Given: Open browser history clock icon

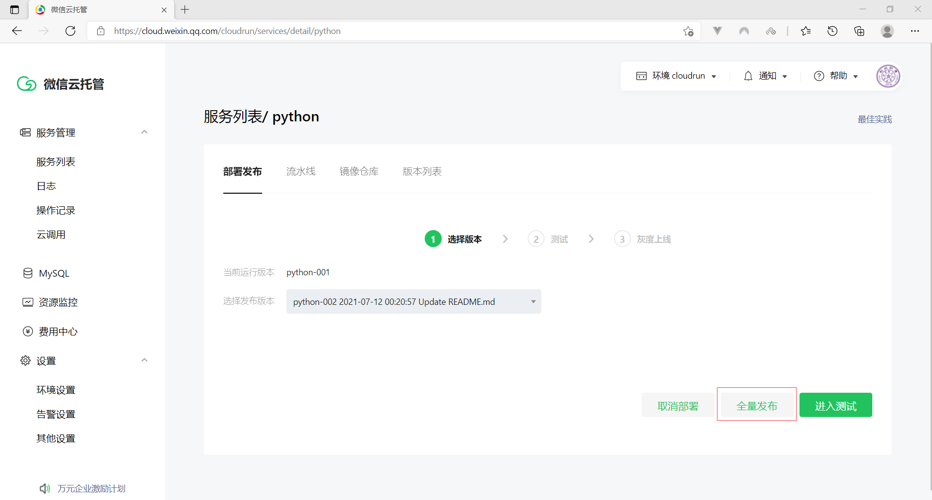Looking at the screenshot, I should tap(832, 31).
